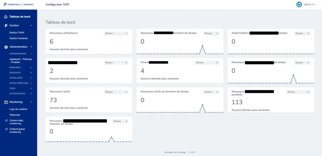Click the P icon next to Gestion
This screenshot has width=322, height=156.
pos(6,25)
